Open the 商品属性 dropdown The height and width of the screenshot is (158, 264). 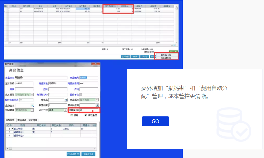click(x=97, y=100)
